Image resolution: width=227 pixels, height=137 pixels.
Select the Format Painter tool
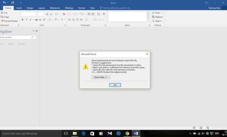[x=9, y=21]
